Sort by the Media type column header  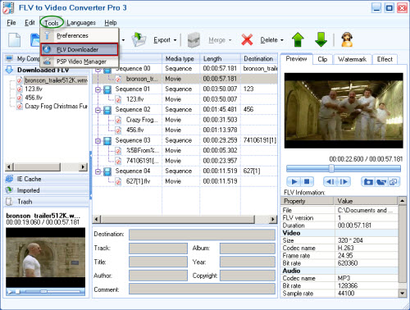181,59
